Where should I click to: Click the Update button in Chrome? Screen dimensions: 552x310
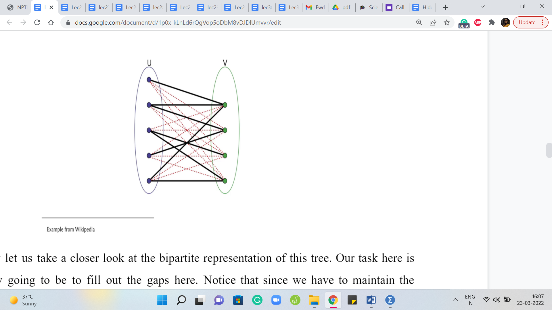527,22
